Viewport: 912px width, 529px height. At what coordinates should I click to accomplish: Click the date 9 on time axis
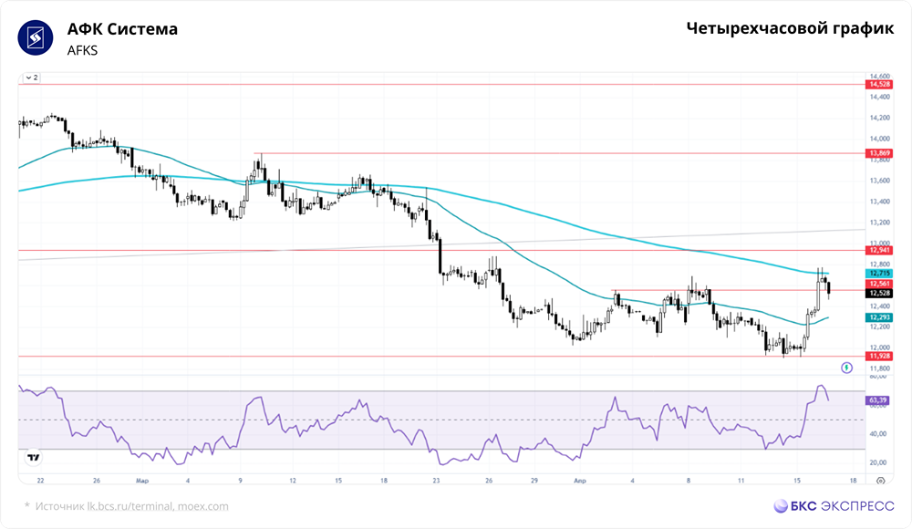tap(240, 481)
